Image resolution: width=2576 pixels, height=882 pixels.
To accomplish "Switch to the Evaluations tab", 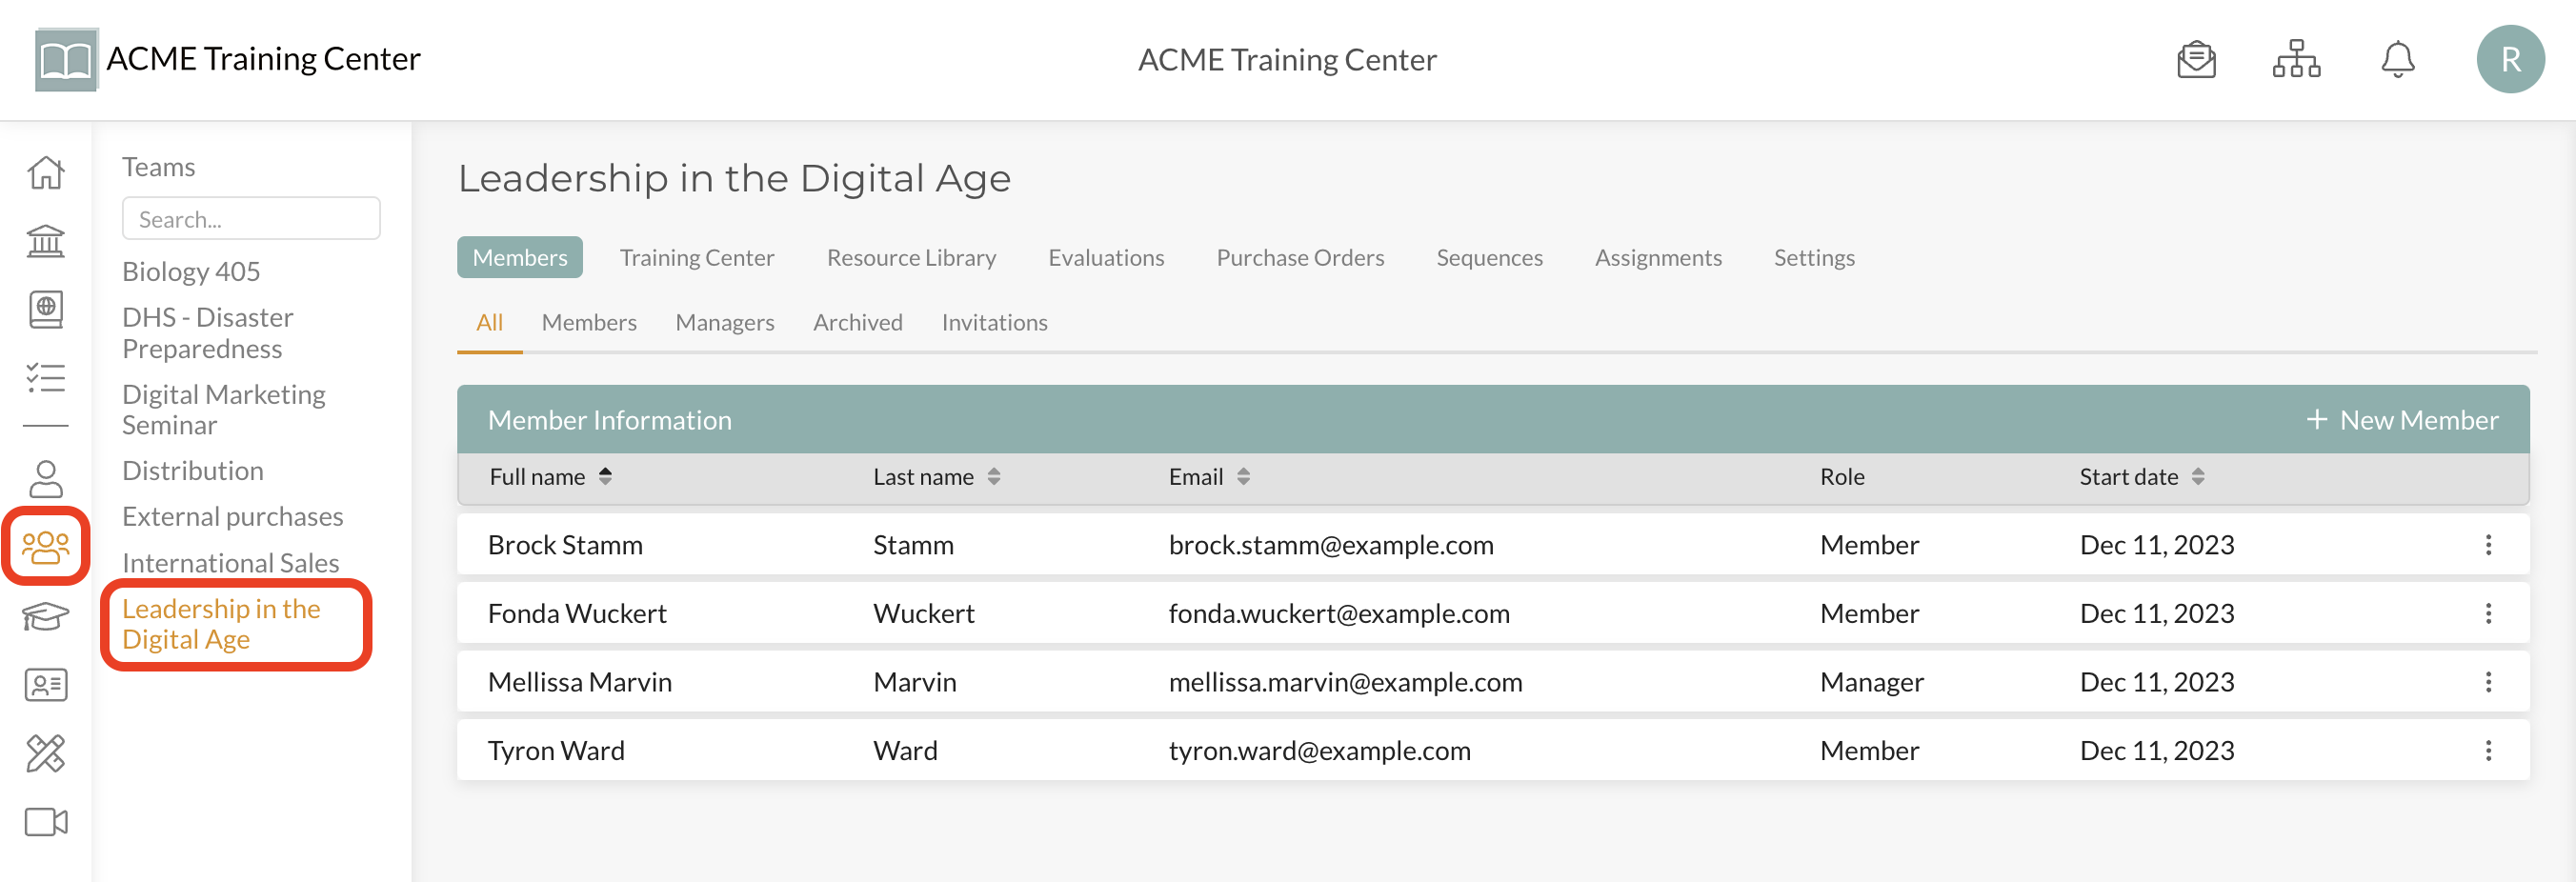I will (x=1105, y=258).
